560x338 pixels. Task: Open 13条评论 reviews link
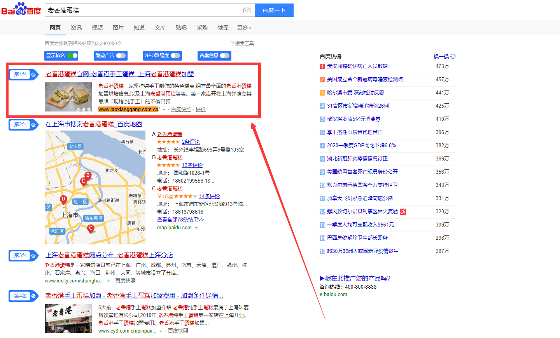point(192,165)
